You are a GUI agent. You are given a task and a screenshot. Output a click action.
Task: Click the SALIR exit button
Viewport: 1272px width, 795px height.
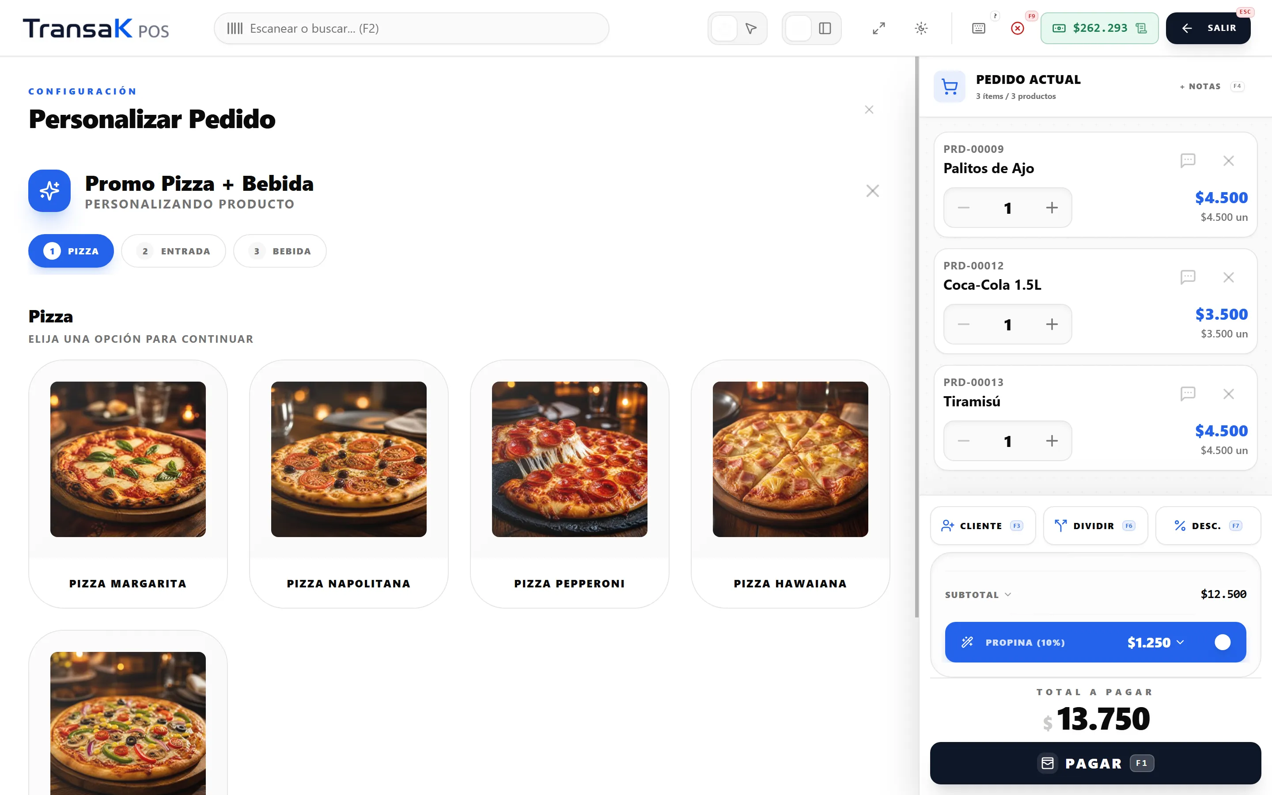point(1208,28)
